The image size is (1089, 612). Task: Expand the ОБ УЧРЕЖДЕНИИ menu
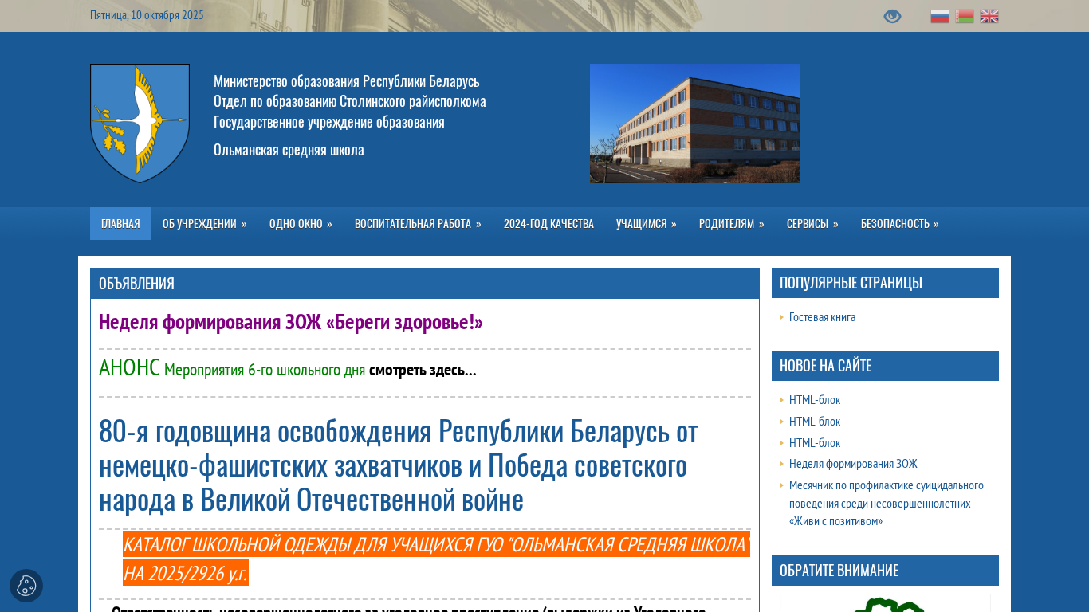205,224
